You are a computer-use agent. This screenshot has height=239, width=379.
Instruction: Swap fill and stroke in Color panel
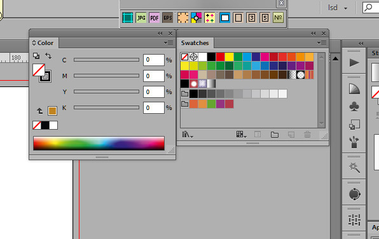(48, 56)
